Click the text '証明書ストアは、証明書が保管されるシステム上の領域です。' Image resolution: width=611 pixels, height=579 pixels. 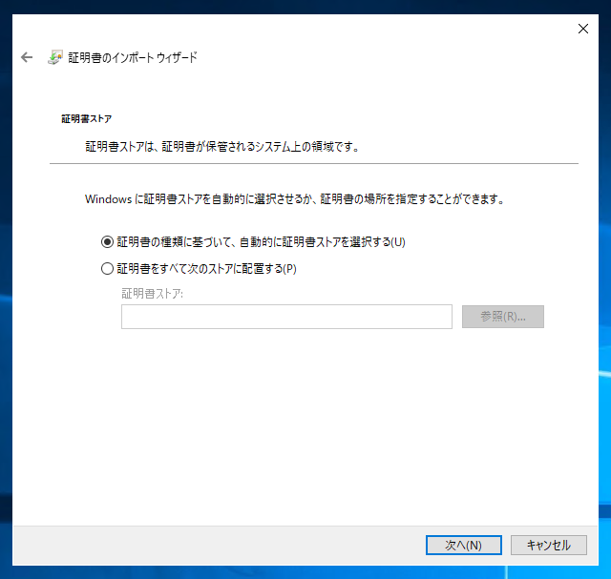[x=222, y=147]
